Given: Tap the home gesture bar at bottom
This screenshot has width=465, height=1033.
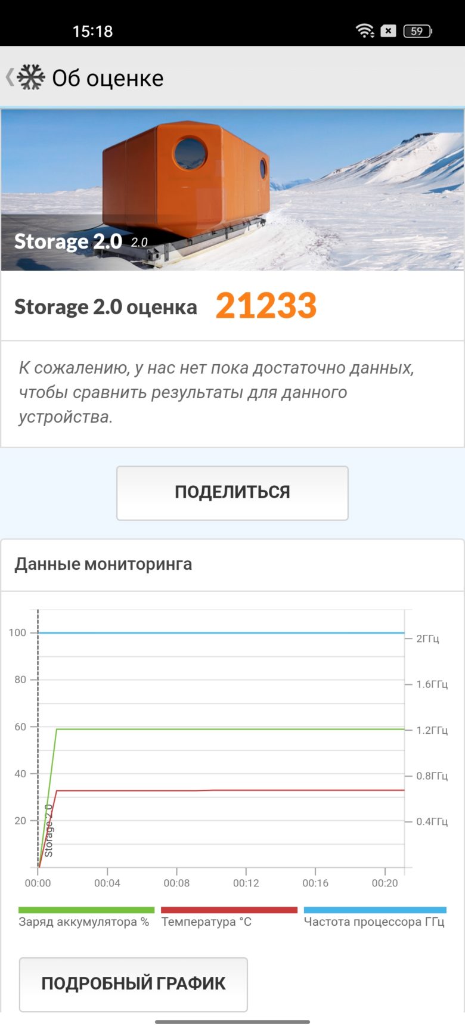Looking at the screenshot, I should [232, 1022].
